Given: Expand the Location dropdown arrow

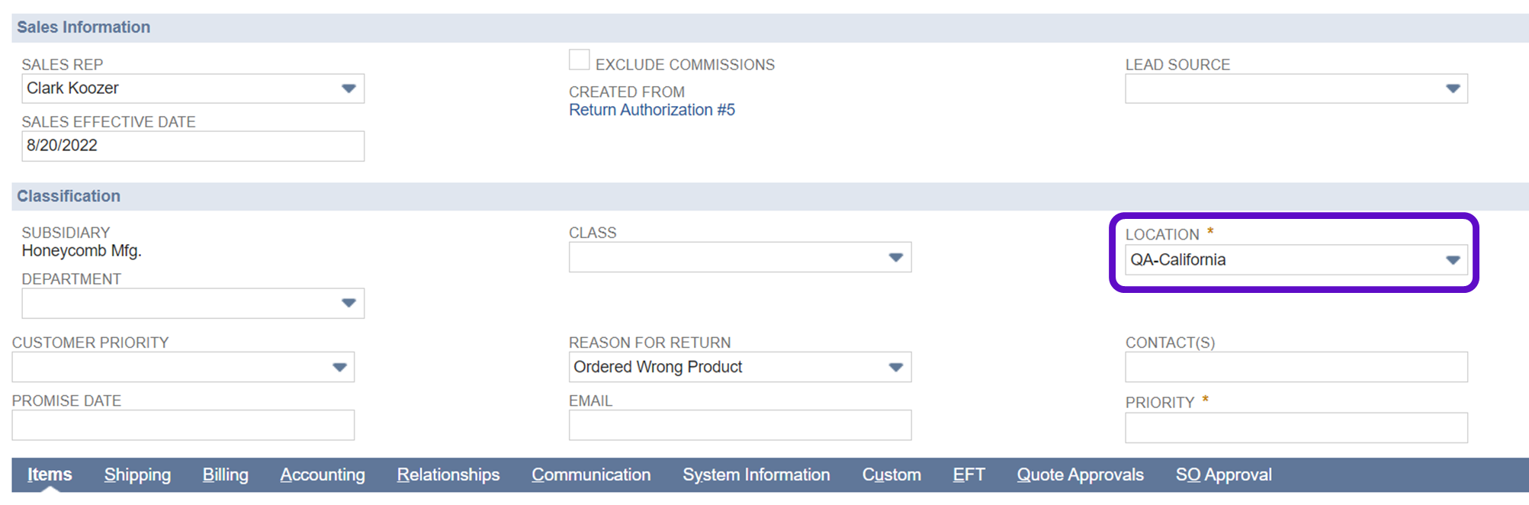Looking at the screenshot, I should 1452,260.
